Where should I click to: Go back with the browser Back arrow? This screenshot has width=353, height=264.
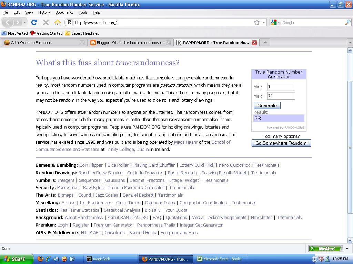8,22
